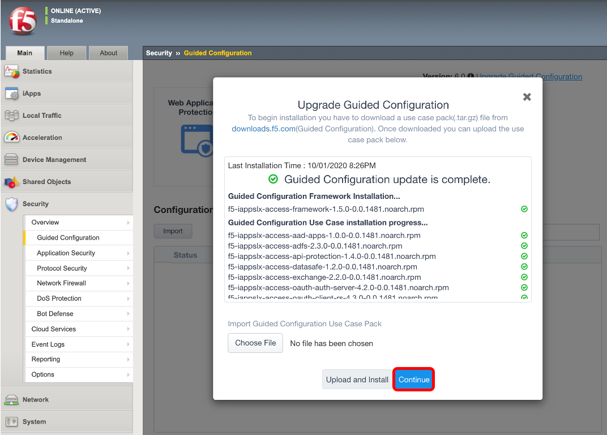
Task: Select Guided Configuration in Security menu
Action: tap(68, 237)
